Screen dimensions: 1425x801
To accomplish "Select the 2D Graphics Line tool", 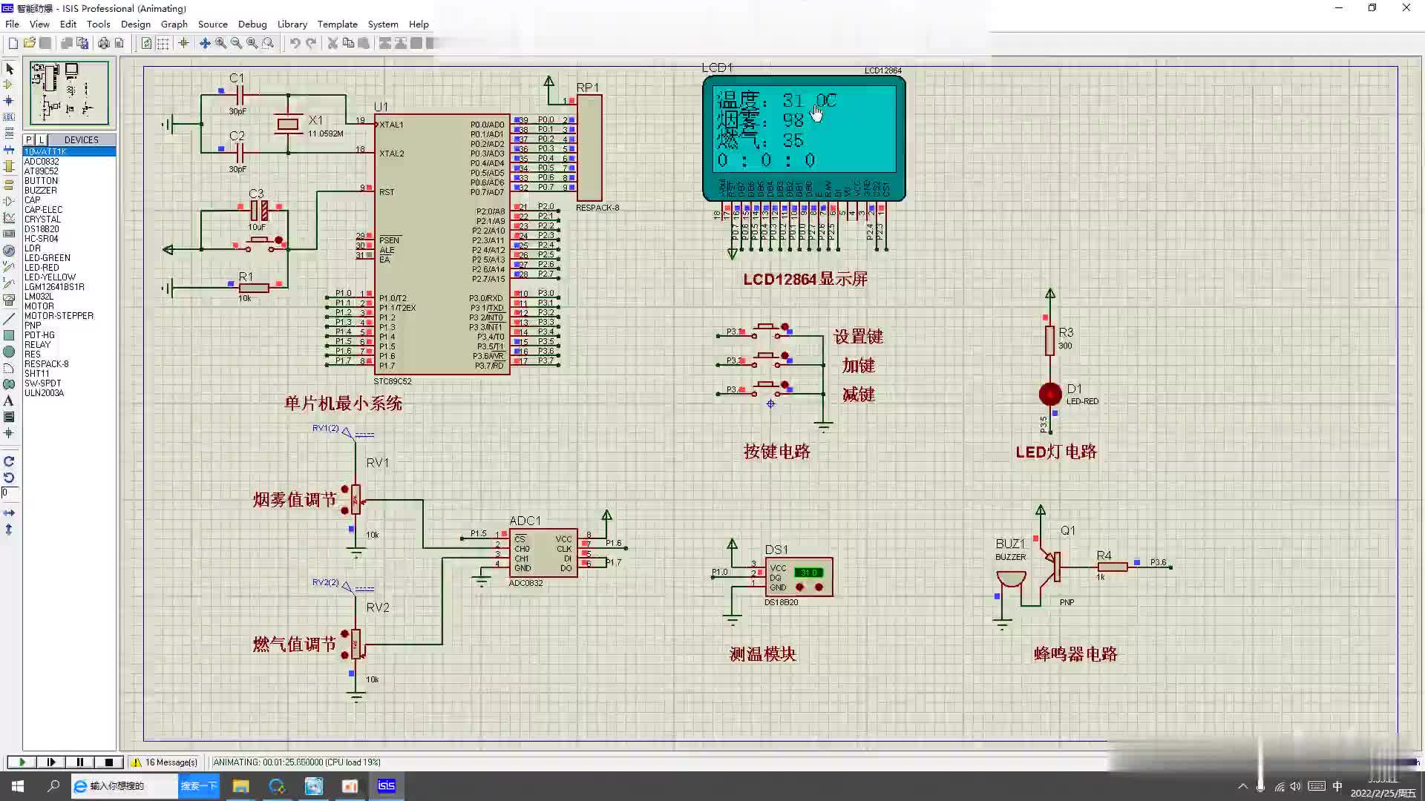I will point(10,319).
